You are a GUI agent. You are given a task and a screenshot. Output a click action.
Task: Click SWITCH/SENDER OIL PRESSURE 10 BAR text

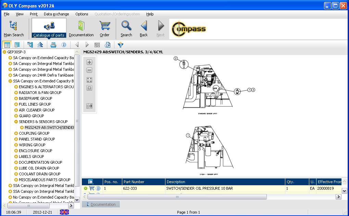click(x=199, y=188)
